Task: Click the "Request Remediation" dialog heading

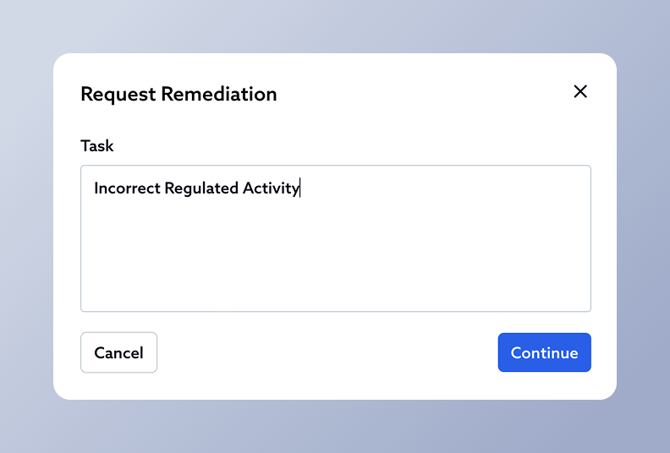Action: pyautogui.click(x=178, y=94)
